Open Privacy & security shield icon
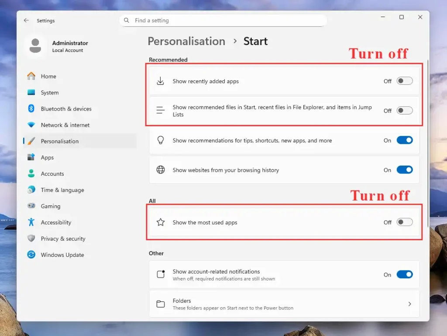 (x=31, y=239)
